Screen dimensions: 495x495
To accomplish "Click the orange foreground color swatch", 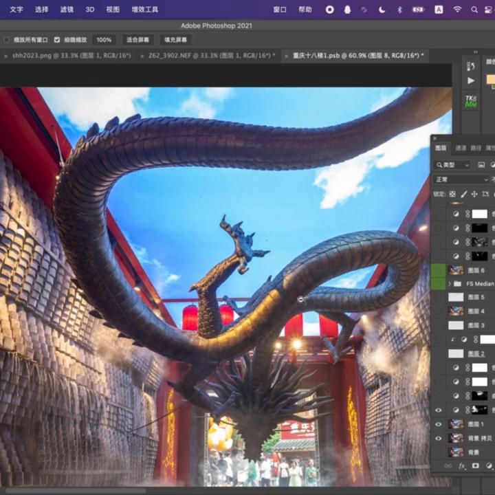I will [x=490, y=79].
